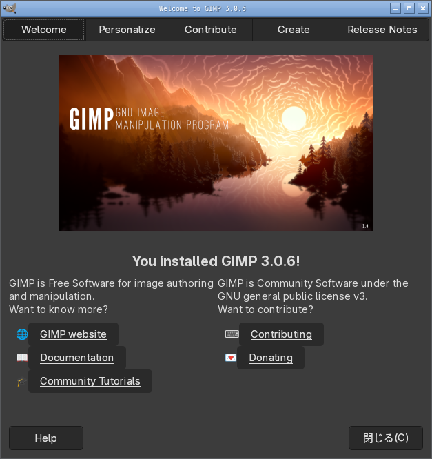432x459 pixels.
Task: Click the 'Welcome to GIMP 3.0.6' window title
Action: click(203, 8)
